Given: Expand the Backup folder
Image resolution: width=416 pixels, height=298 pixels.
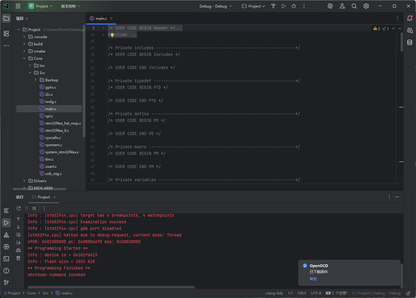Looking at the screenshot, I should tap(36, 80).
